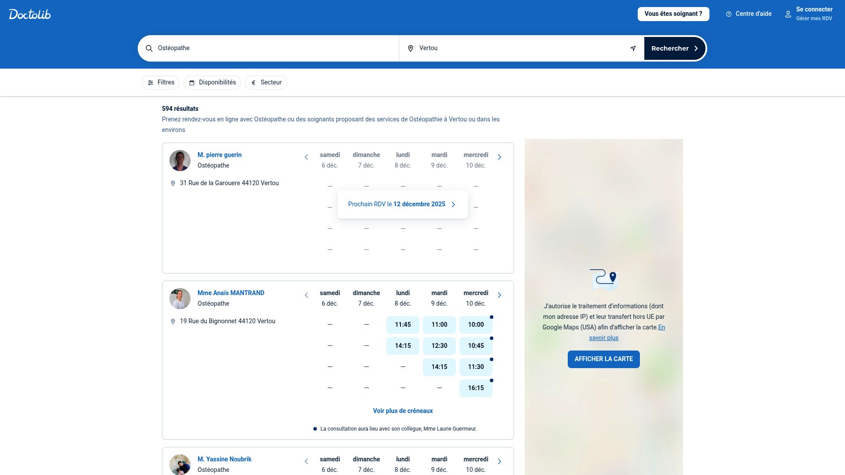Viewport: 845px width, 475px height.
Task: Expand next days for M. Yassine Noubrik
Action: 500,461
